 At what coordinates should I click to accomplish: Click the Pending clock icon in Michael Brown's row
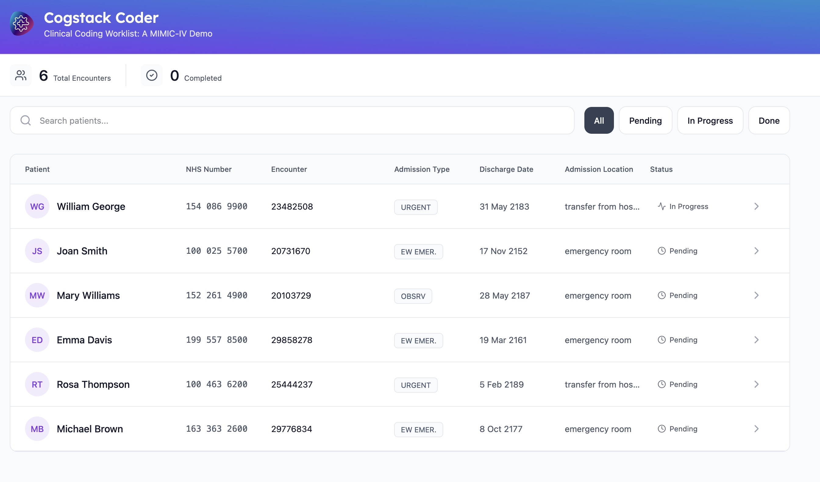coord(661,429)
